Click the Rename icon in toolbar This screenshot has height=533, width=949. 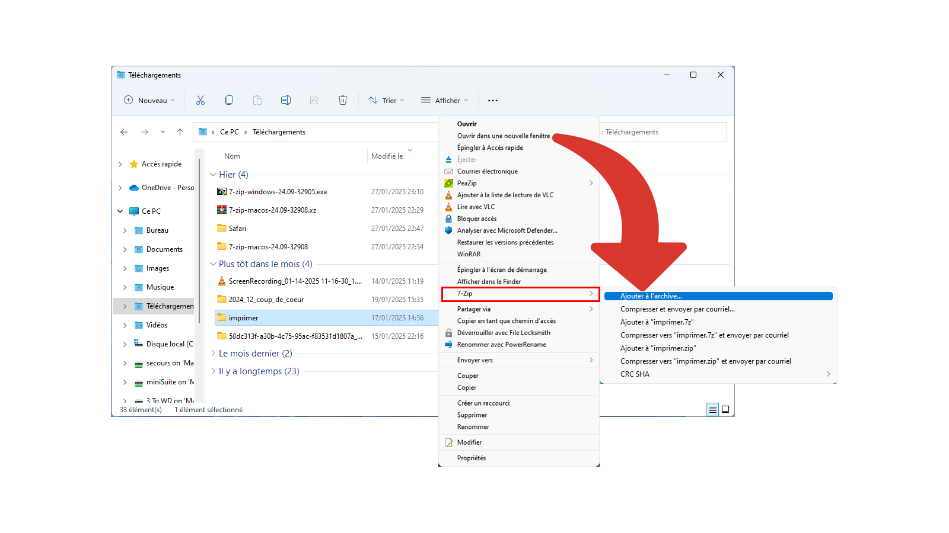286,100
